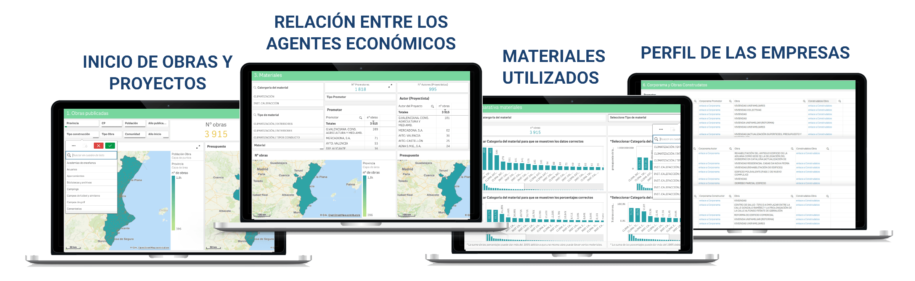
Task: Search the Corporama Autor column
Action: click(x=730, y=149)
